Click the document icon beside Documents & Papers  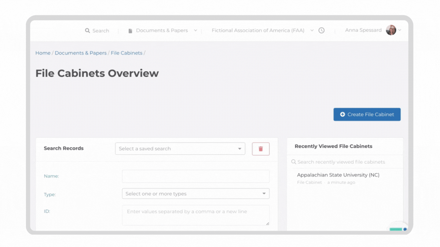[x=130, y=31]
